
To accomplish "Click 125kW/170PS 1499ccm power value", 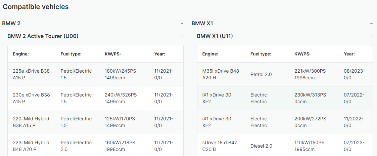I will click(x=121, y=122).
